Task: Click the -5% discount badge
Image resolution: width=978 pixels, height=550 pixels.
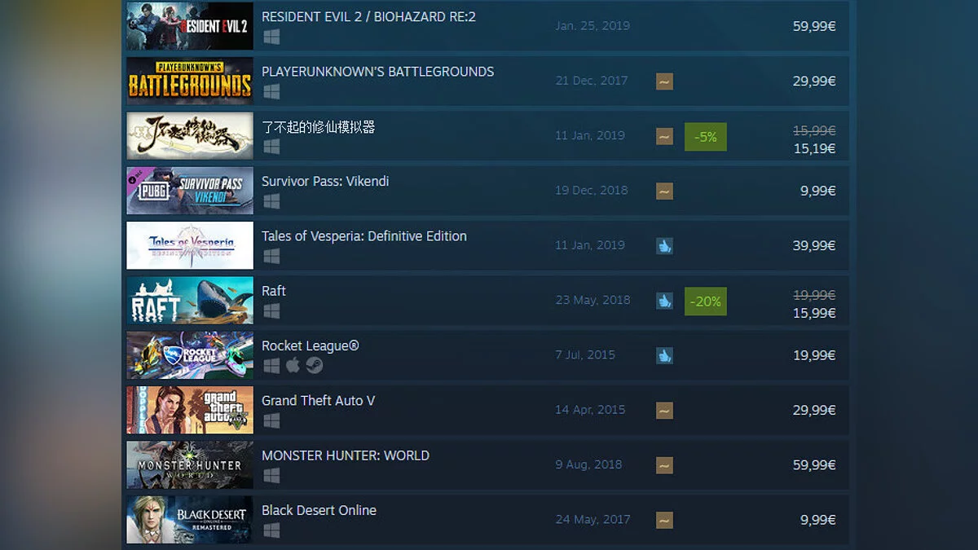Action: (x=706, y=136)
